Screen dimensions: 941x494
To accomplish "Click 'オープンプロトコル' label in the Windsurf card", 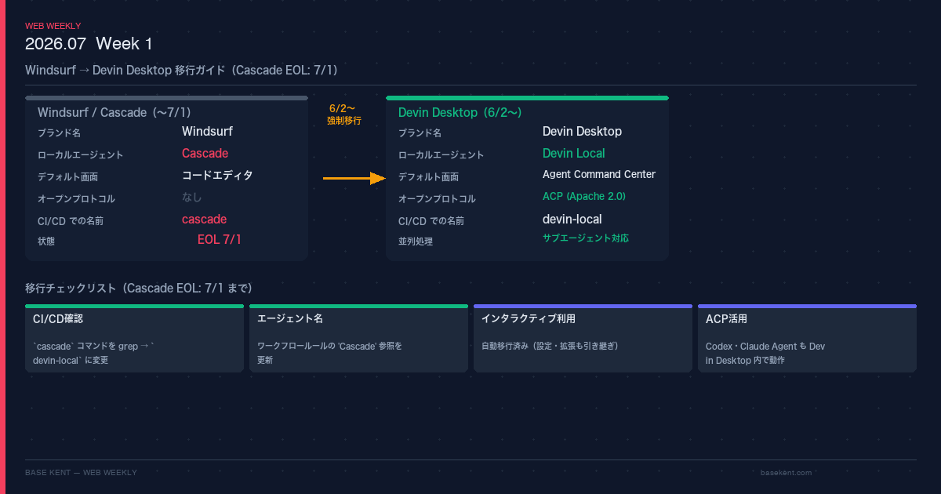I will (x=76, y=199).
